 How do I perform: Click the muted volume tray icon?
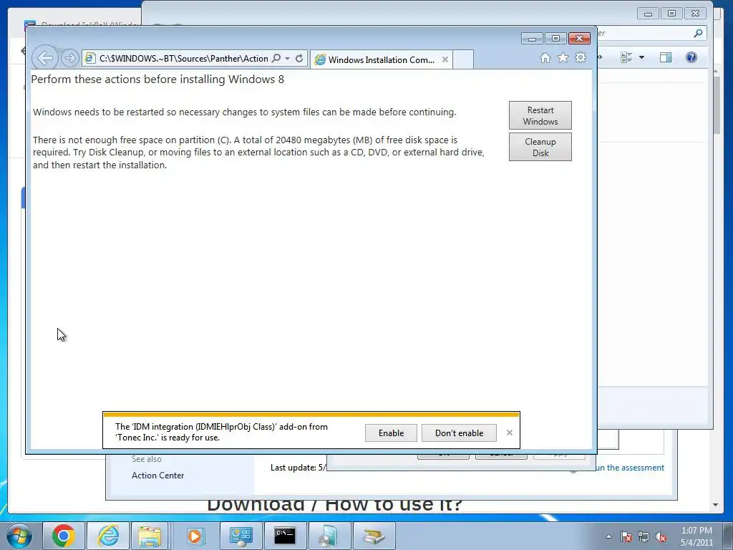coord(661,536)
